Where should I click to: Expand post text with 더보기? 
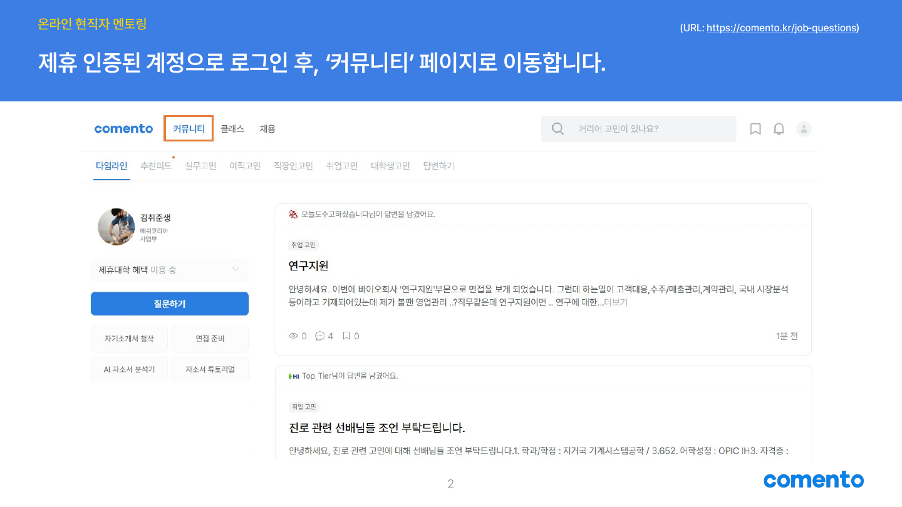pos(616,302)
